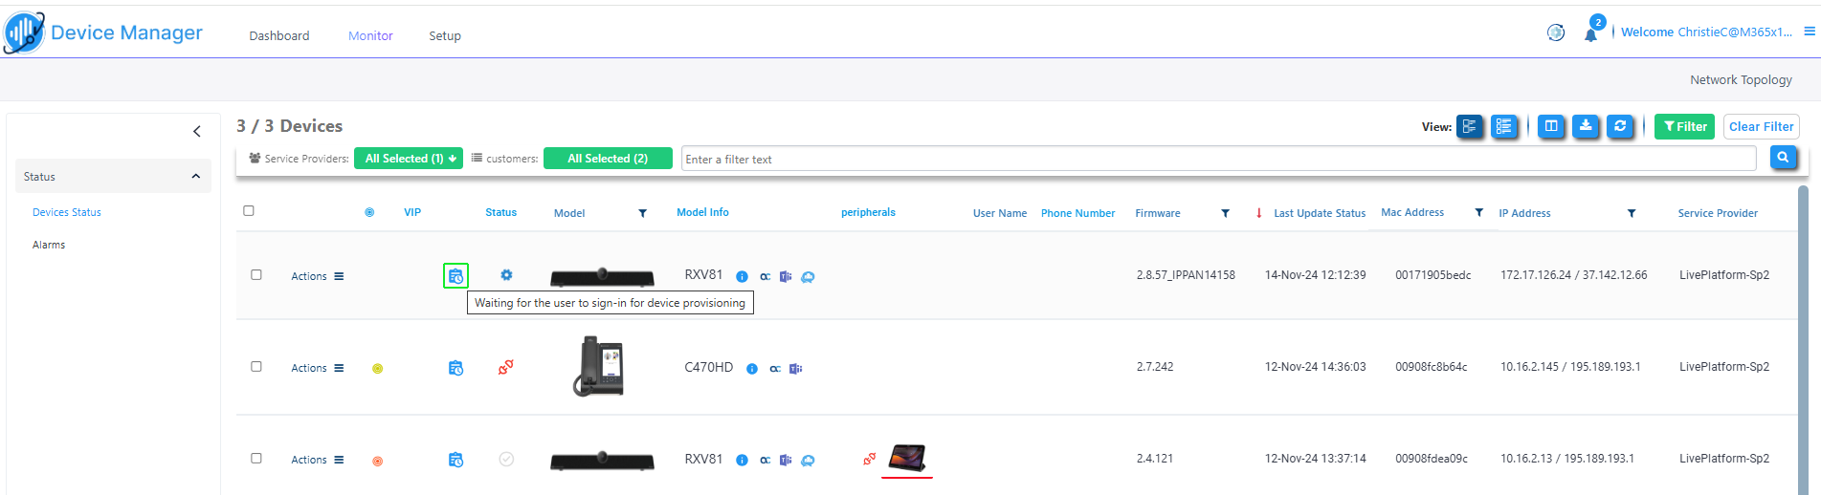Screen dimensions: 1821x495
Task: Open the Model column filter
Action: coord(642,213)
